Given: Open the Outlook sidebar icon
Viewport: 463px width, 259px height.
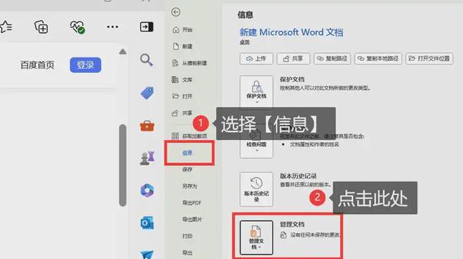Looking at the screenshot, I should tap(147, 223).
